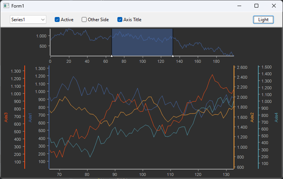Click the 2.600 label on Axis2
Screen dimensions: 283x179
coord(242,67)
